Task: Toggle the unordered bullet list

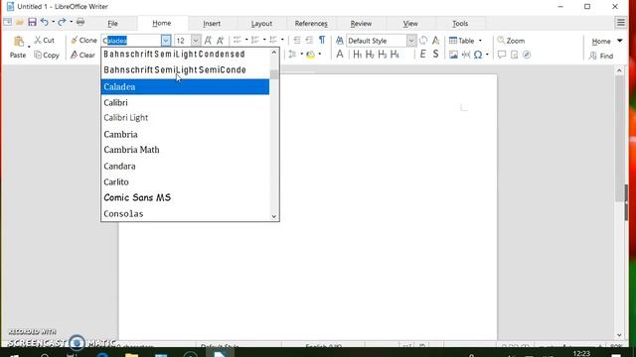Action: point(238,40)
